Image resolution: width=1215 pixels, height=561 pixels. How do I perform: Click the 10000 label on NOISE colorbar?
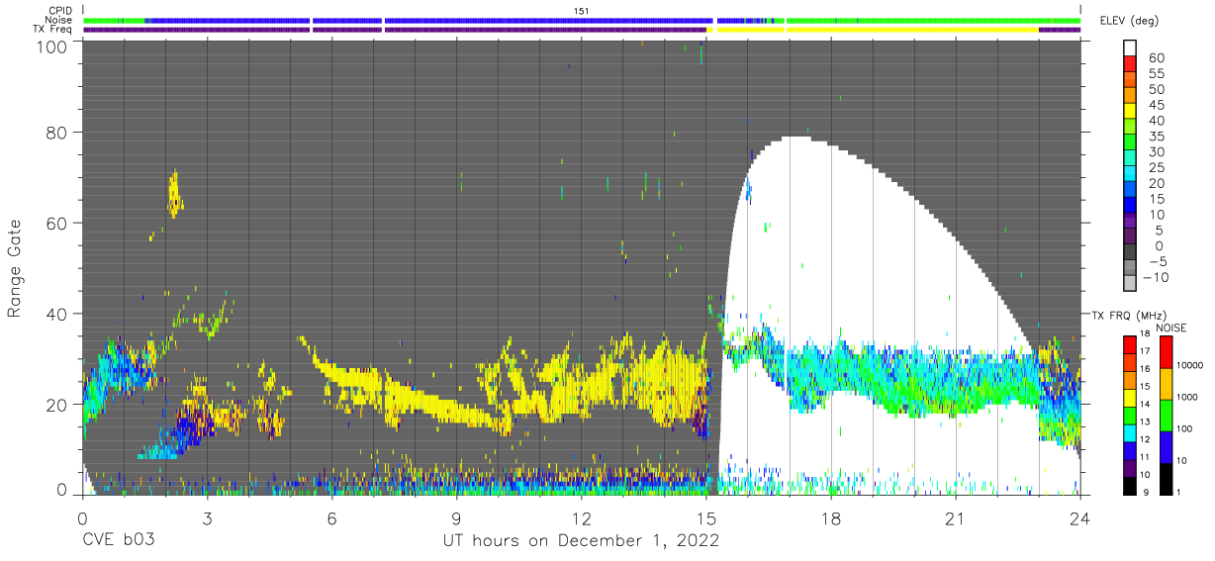point(1190,367)
